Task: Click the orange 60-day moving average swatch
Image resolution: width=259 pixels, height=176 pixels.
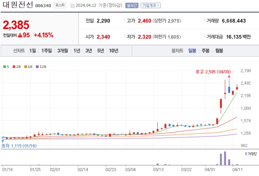Action: click(x=26, y=67)
